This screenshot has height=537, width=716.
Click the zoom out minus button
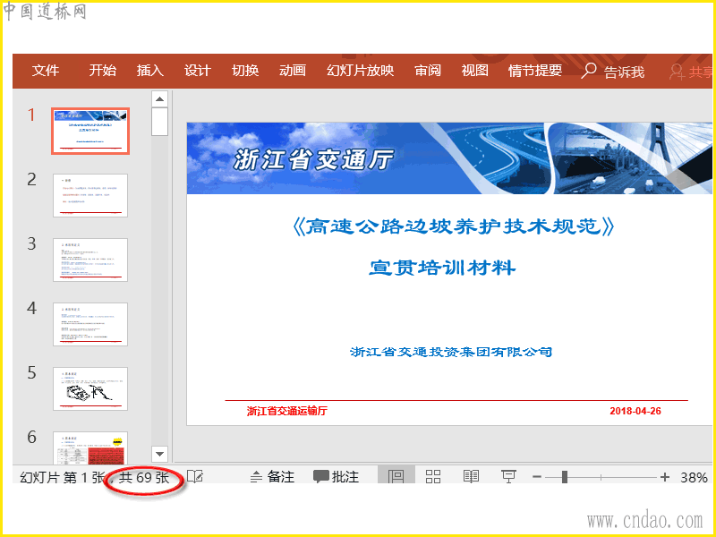click(537, 477)
